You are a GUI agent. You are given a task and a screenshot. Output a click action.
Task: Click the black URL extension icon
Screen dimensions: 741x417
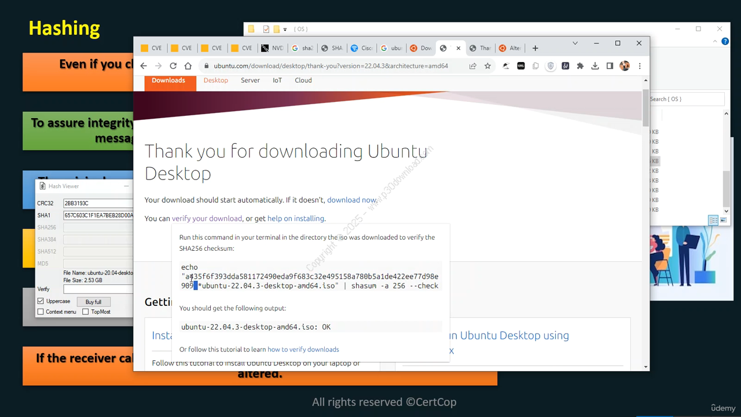[521, 66]
